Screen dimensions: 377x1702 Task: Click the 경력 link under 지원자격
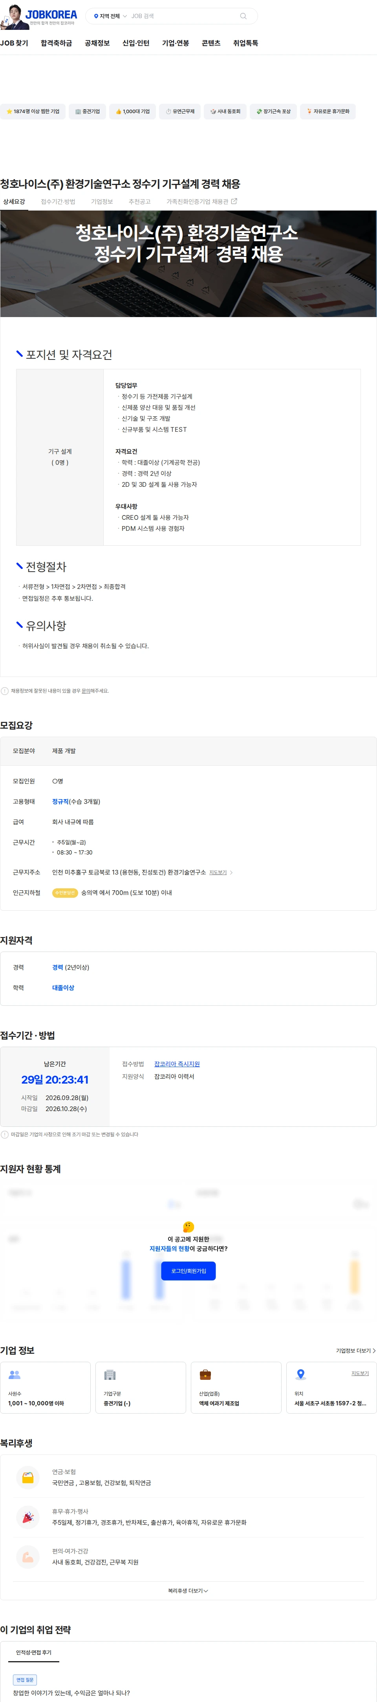click(57, 967)
